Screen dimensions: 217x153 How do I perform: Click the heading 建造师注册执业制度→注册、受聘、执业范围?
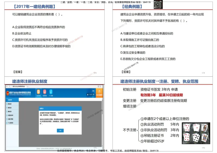tap(159, 81)
